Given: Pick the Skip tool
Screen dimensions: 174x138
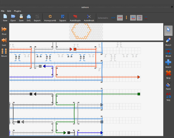Looking at the screenshot, I should (x=168, y=74).
